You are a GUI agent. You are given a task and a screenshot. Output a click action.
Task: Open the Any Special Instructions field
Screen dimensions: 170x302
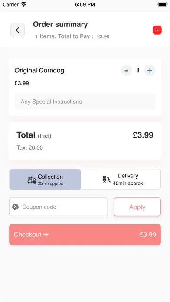tap(85, 102)
